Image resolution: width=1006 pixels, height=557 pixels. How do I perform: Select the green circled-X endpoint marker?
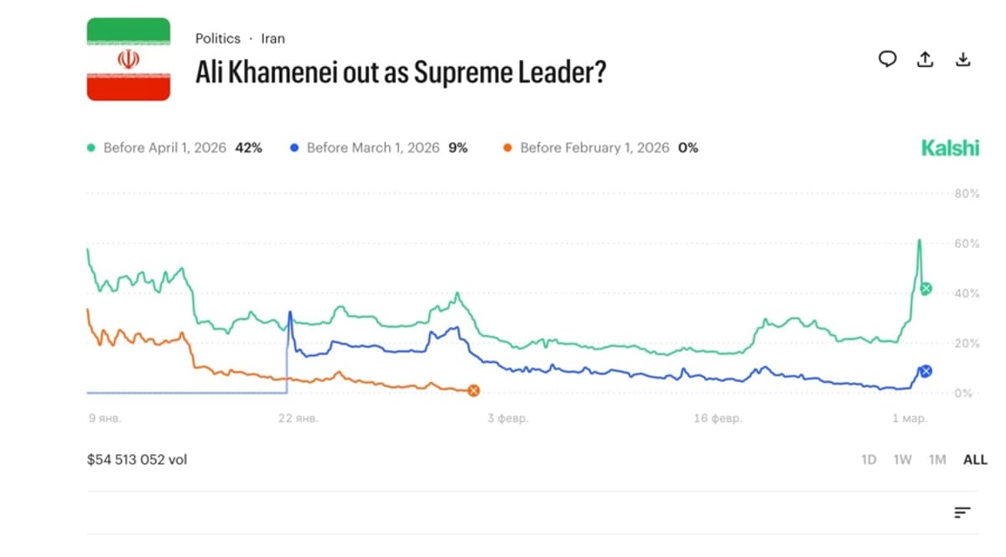click(x=925, y=288)
